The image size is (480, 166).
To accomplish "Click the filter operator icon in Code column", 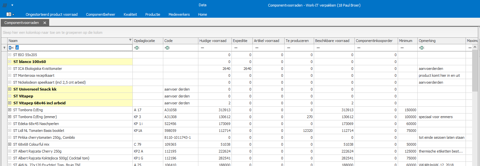I will (x=167, y=48).
